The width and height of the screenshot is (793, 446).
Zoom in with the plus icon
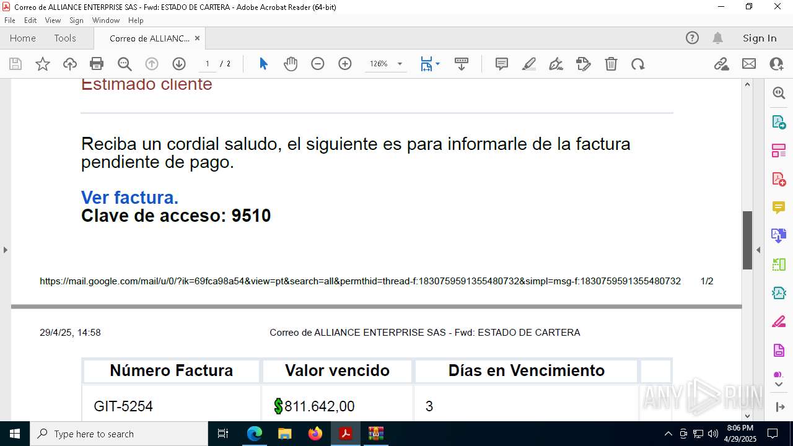click(x=345, y=64)
